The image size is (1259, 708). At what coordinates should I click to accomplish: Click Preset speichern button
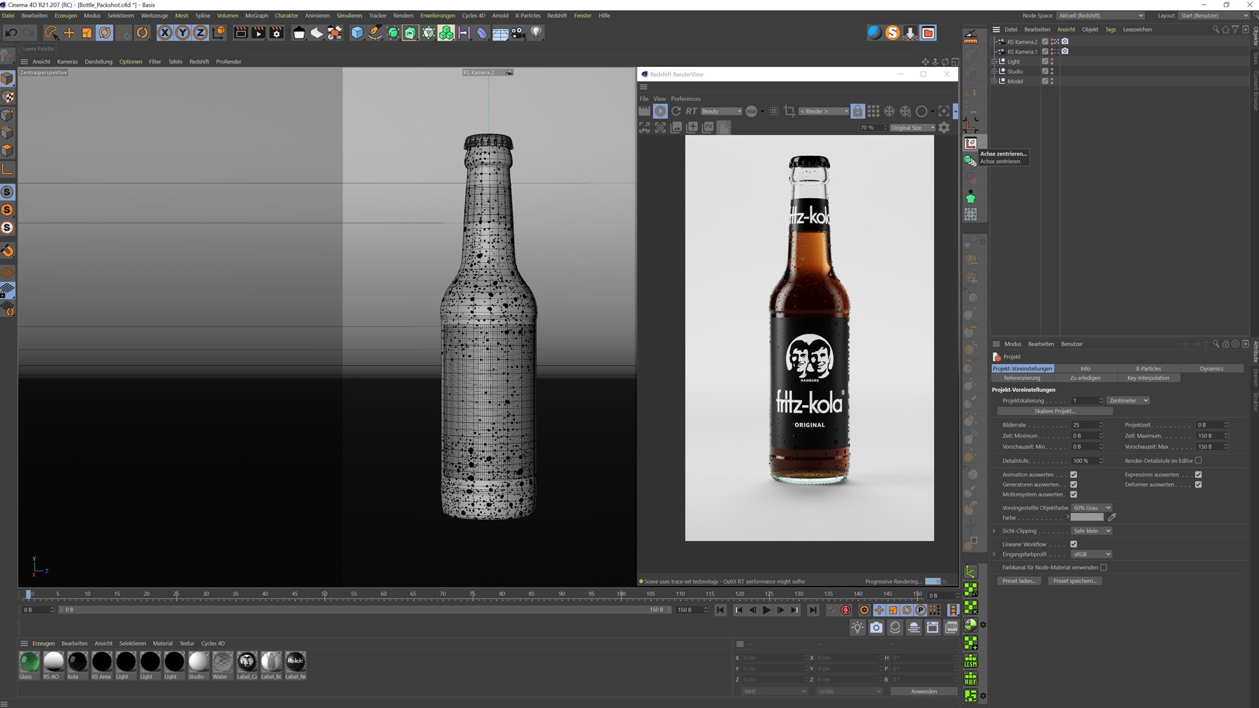click(1074, 581)
